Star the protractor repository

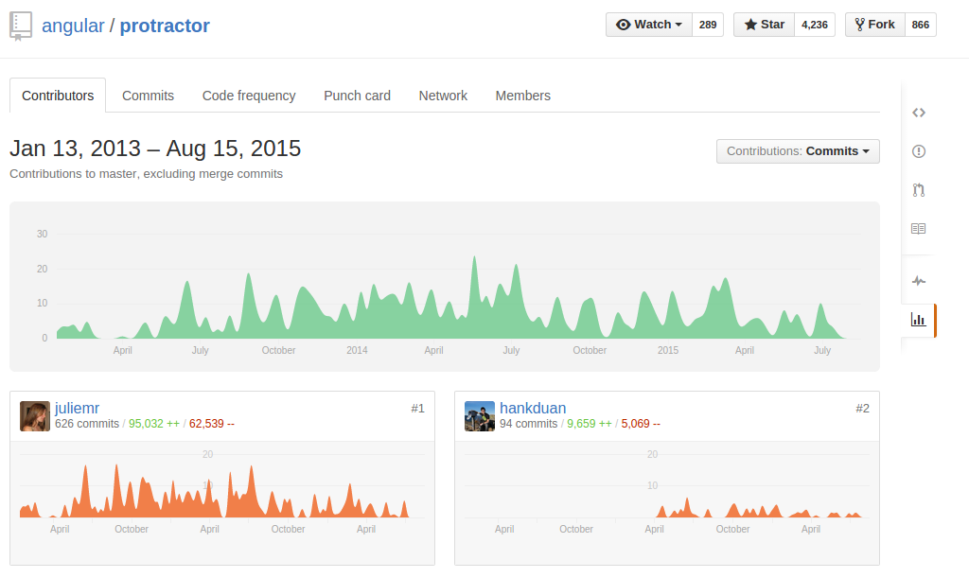[764, 25]
